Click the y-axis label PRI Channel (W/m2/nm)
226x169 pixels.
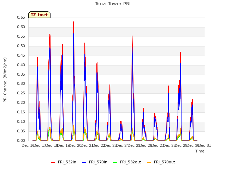[5, 80]
